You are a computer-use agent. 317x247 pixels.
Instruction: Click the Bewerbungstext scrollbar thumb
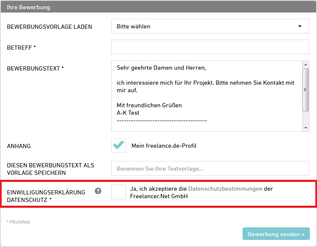click(x=306, y=90)
